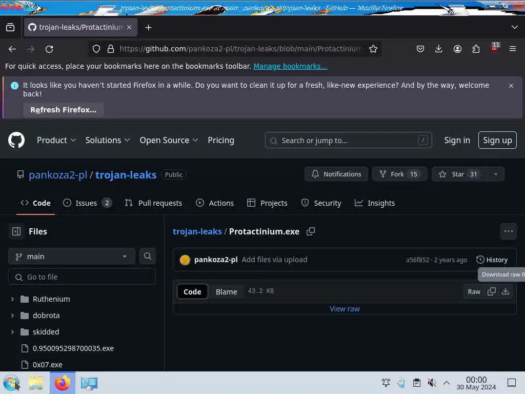Switch to the Issues tab

(x=87, y=203)
